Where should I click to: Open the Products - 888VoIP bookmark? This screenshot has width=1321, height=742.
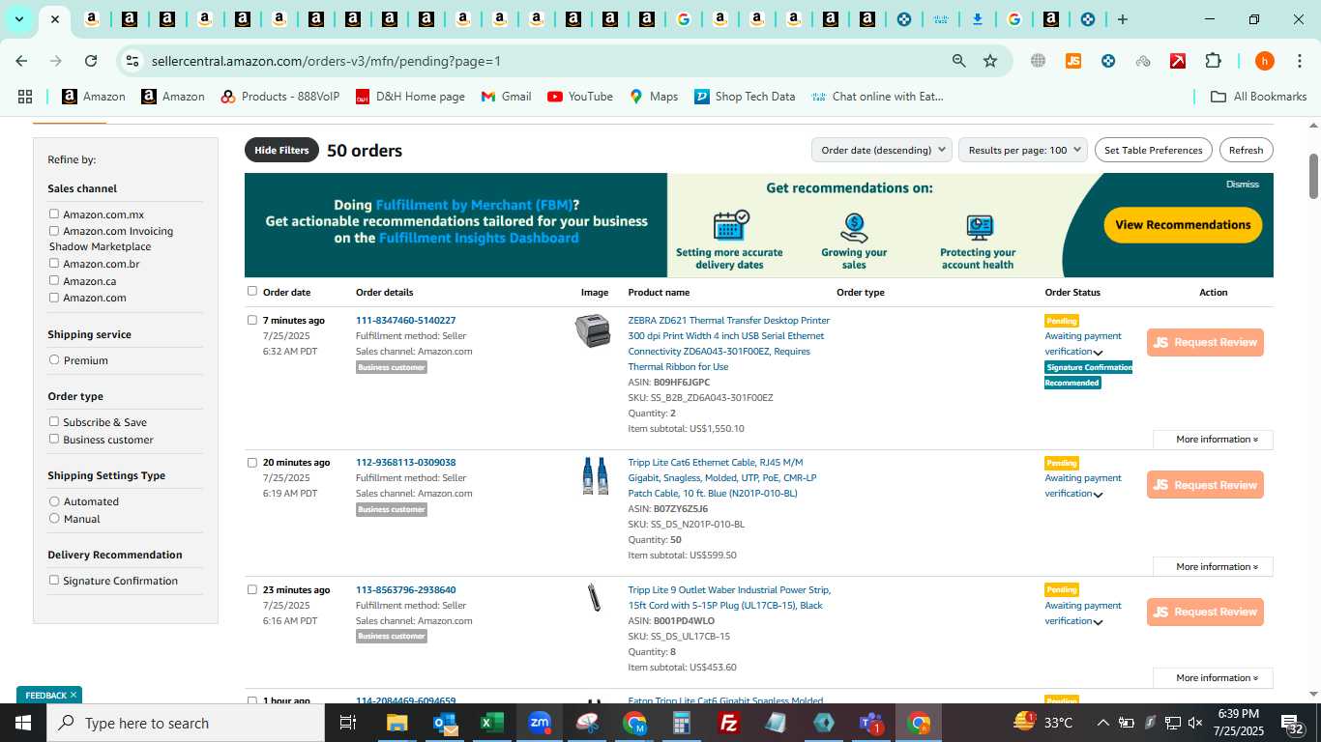click(x=280, y=97)
